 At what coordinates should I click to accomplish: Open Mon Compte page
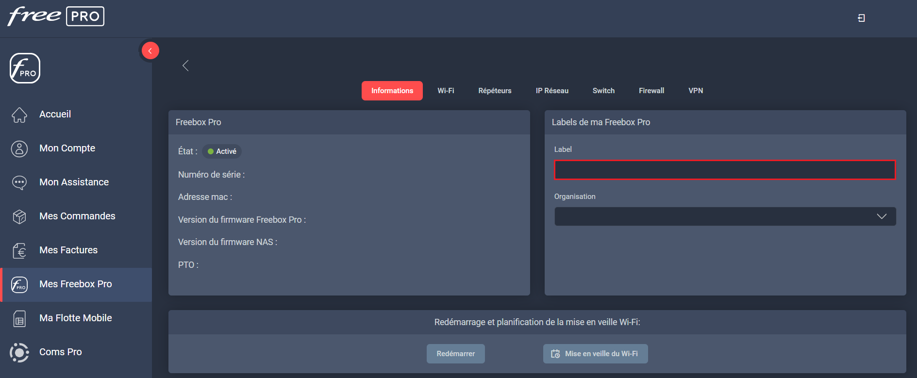coord(67,148)
